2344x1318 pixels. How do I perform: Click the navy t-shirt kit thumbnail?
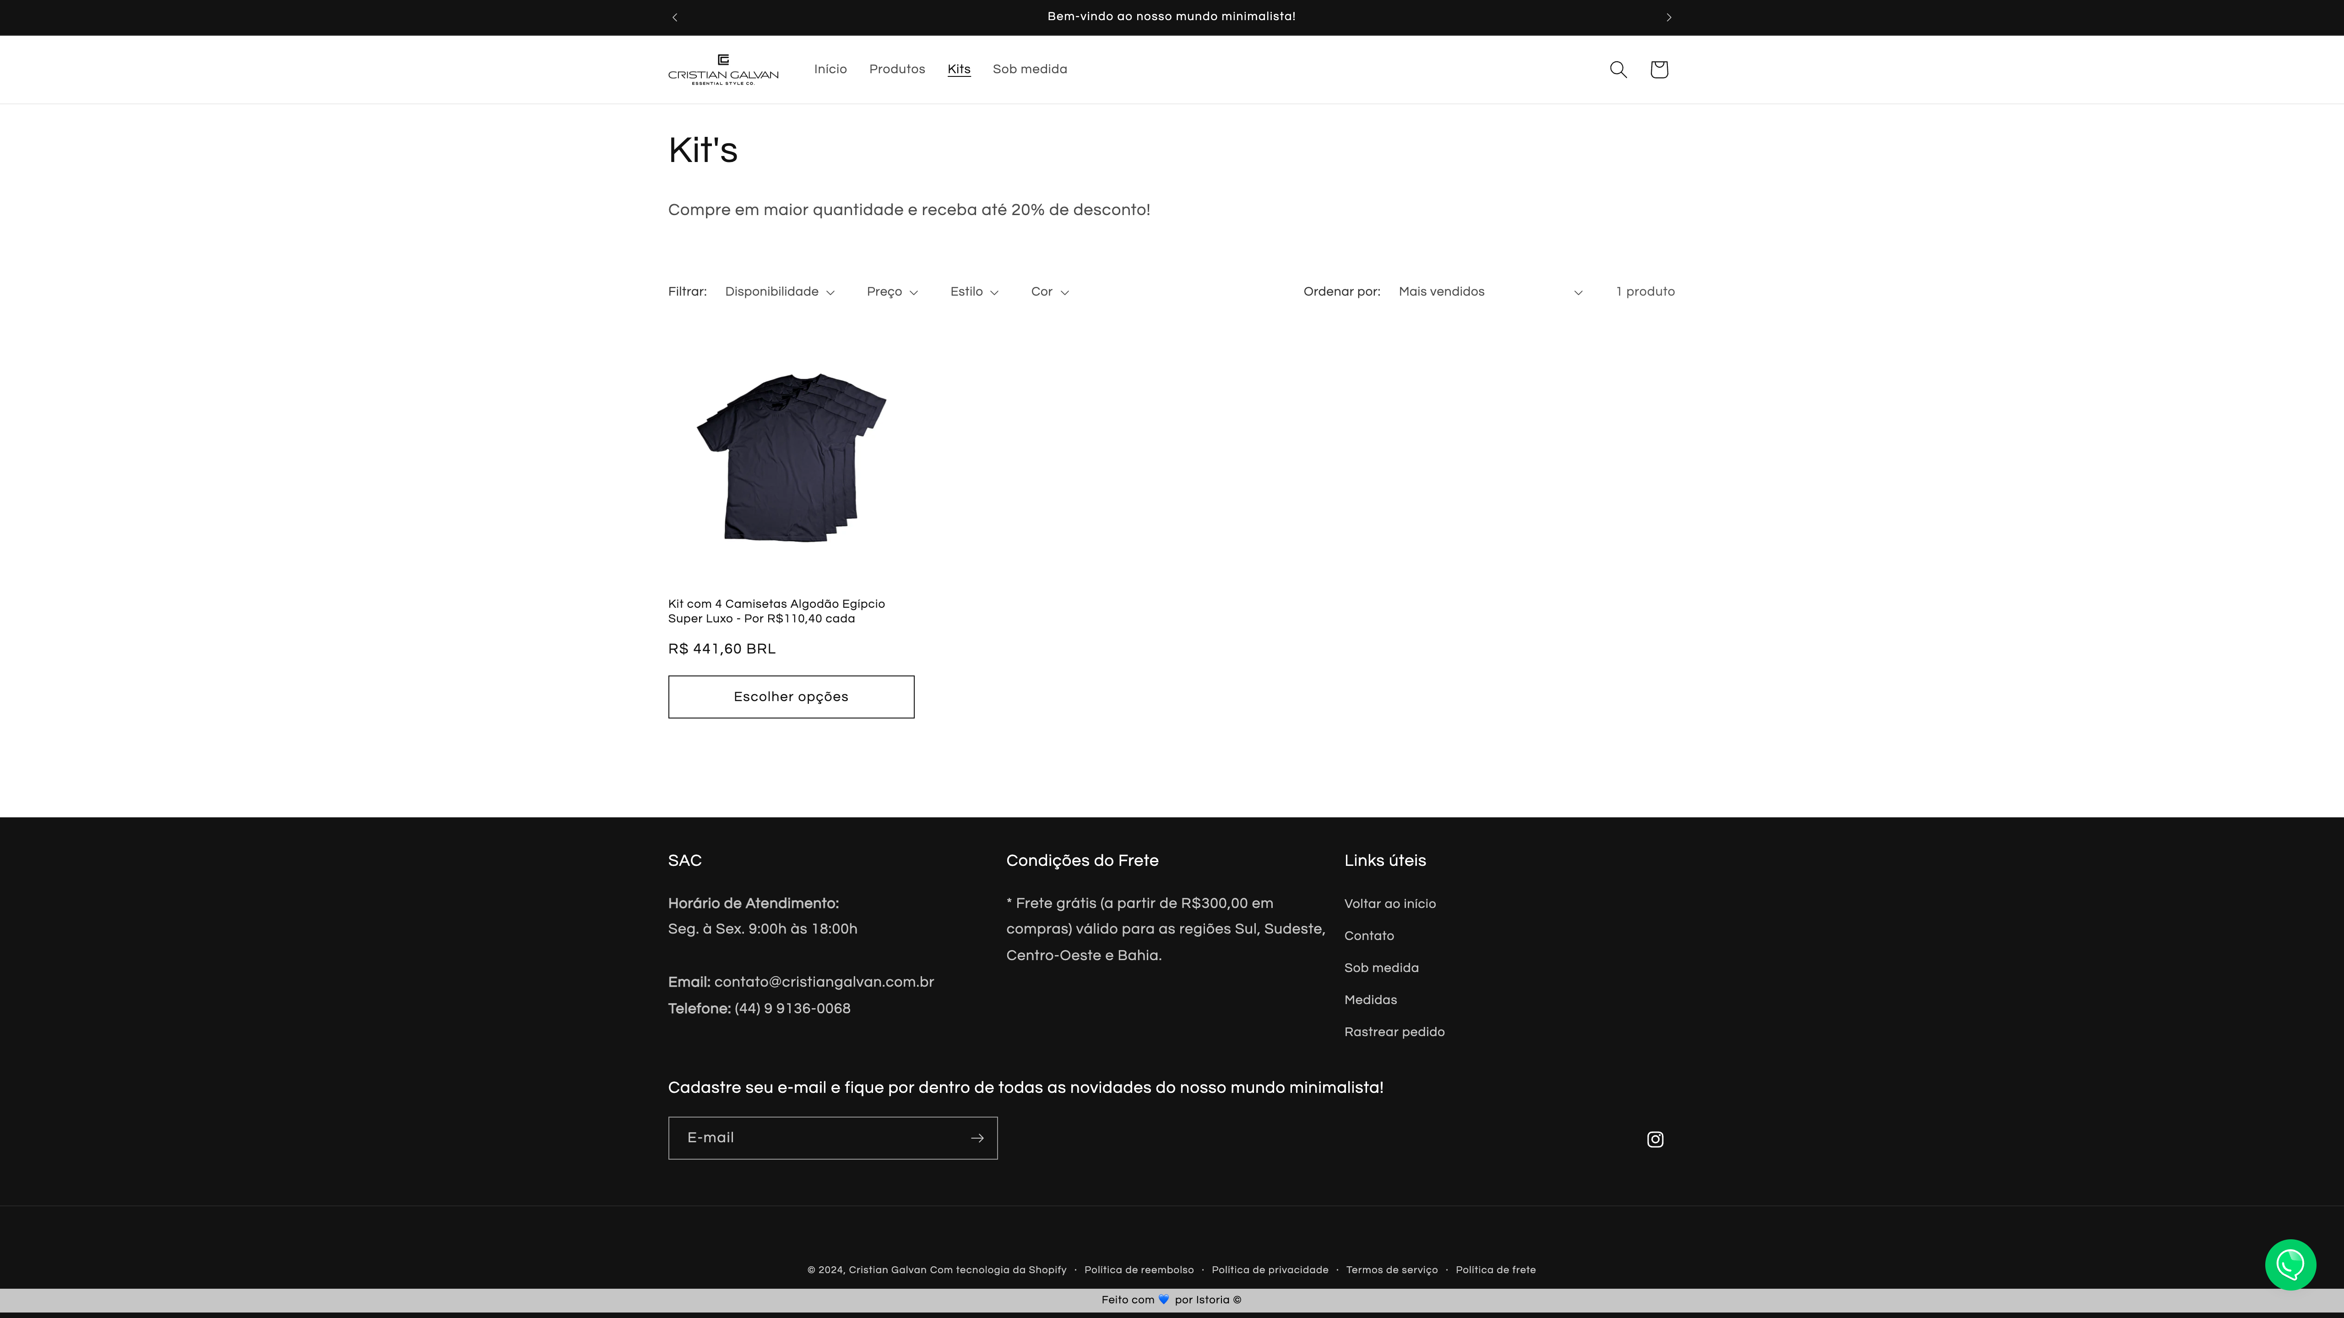791,458
